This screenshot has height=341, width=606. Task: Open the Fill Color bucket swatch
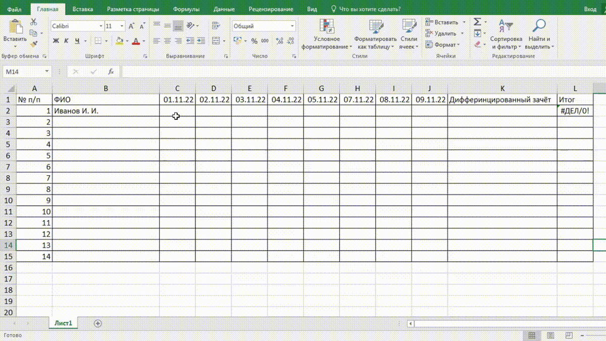(119, 41)
